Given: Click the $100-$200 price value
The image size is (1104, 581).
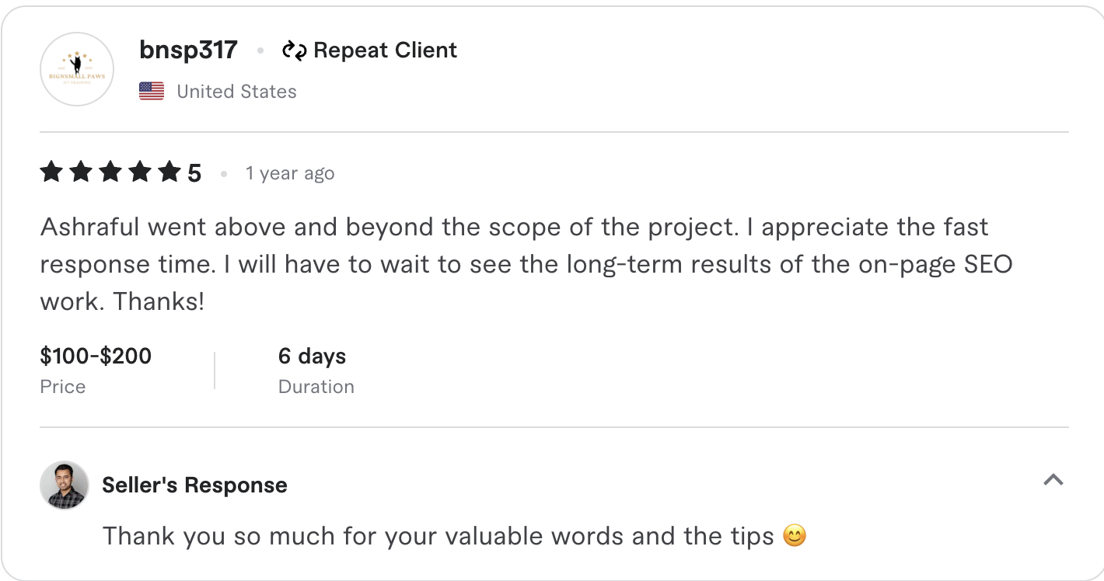Looking at the screenshot, I should tap(96, 356).
